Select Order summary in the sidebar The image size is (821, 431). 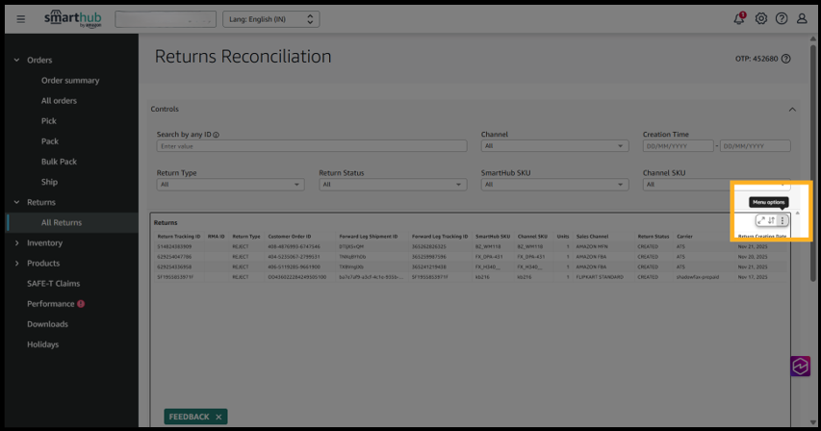click(69, 81)
